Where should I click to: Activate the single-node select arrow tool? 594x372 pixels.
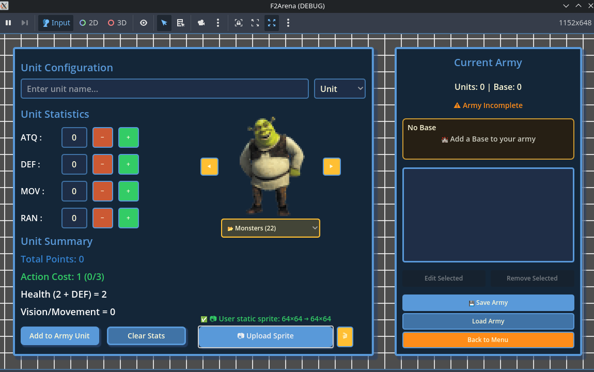(x=164, y=23)
